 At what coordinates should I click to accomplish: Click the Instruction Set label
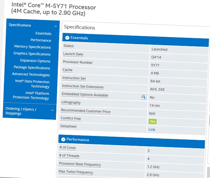coord(74,78)
